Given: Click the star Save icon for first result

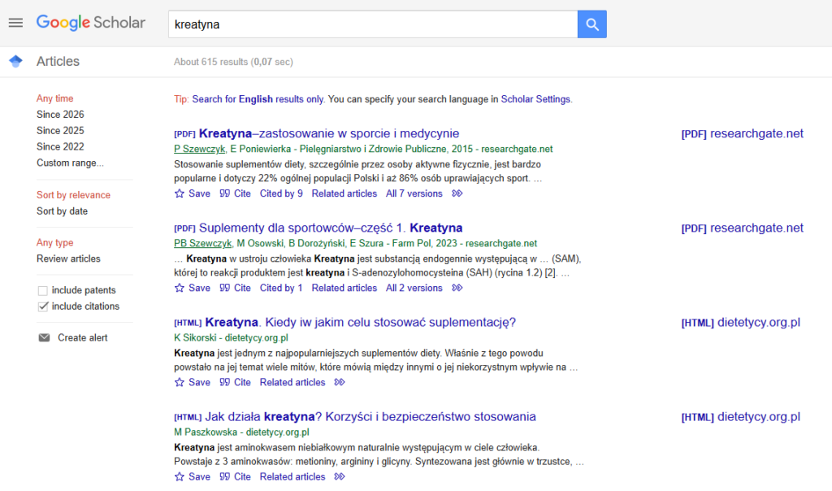Looking at the screenshot, I should pos(180,193).
